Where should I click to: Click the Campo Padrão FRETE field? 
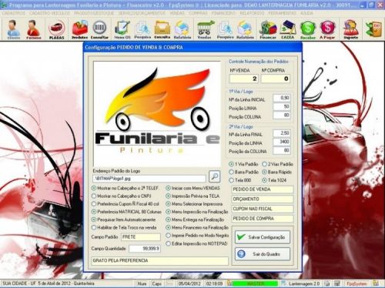pyautogui.click(x=141, y=237)
